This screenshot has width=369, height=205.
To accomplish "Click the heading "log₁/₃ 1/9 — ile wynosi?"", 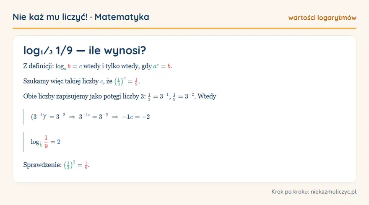I will point(85,50).
